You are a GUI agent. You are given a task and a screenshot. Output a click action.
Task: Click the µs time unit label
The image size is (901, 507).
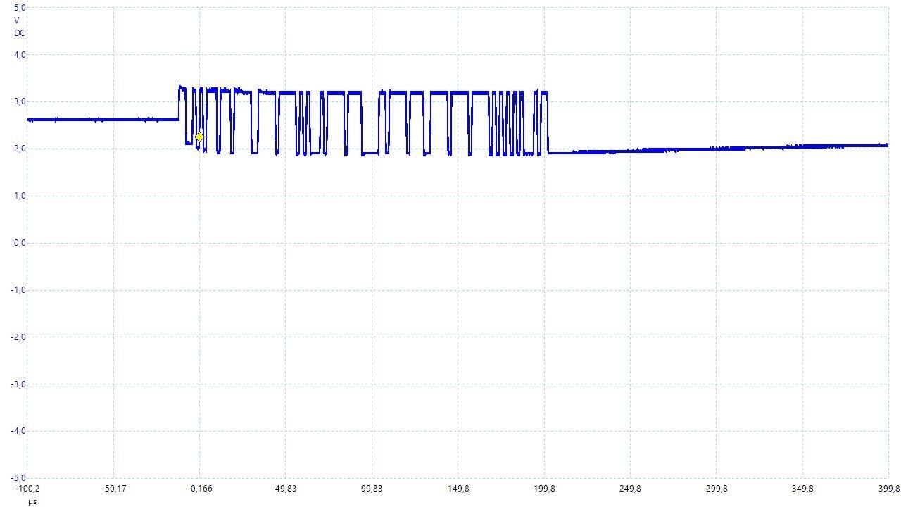pyautogui.click(x=32, y=501)
